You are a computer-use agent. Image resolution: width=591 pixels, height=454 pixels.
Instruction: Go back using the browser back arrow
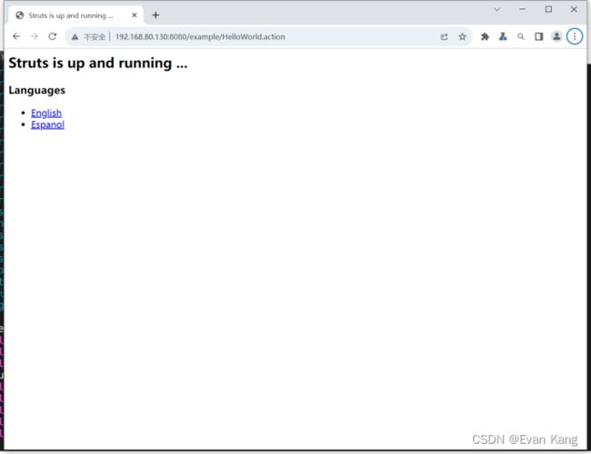coord(16,36)
